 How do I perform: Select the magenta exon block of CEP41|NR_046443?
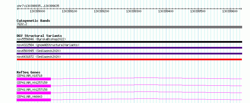[34, 100]
